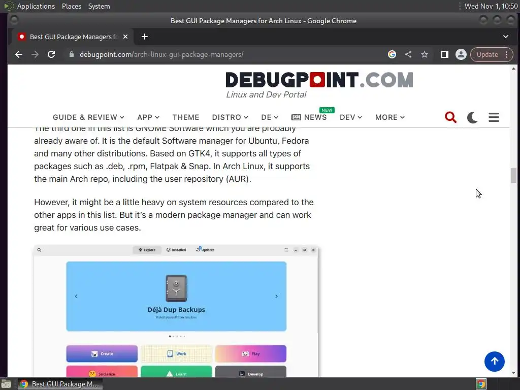Expand the DE menu
The image size is (520, 390).
[x=270, y=117]
